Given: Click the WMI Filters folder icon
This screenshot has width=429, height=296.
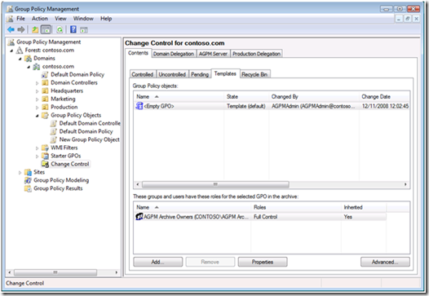Looking at the screenshot, I should (x=45, y=148).
